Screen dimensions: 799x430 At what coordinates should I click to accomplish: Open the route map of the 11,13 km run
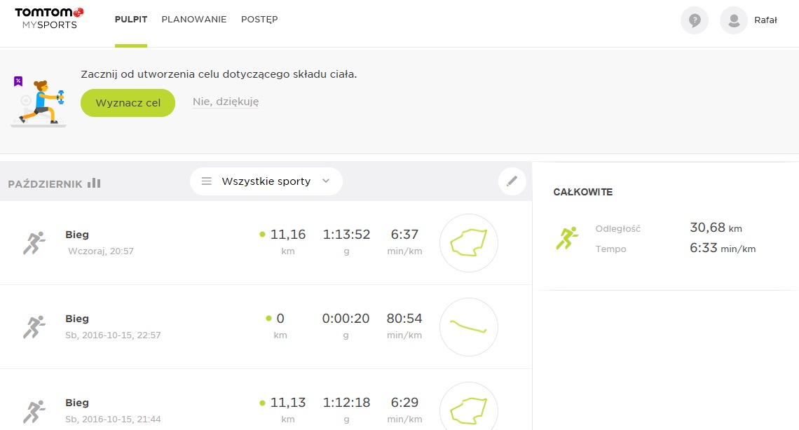[469, 409]
